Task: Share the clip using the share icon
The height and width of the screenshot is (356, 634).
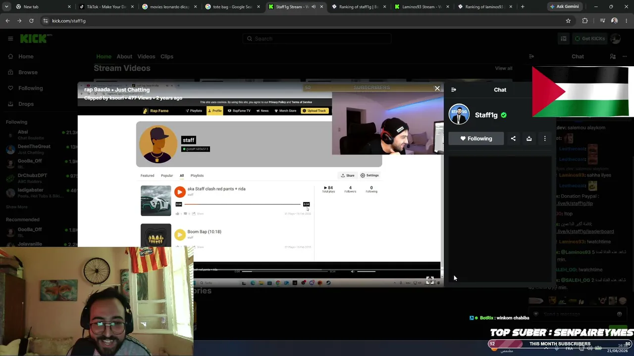Action: click(513, 138)
